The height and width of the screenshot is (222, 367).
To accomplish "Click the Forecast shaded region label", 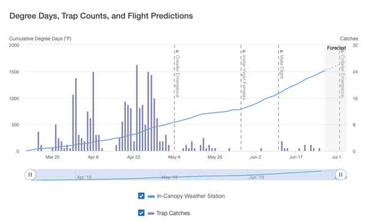I will (x=336, y=48).
